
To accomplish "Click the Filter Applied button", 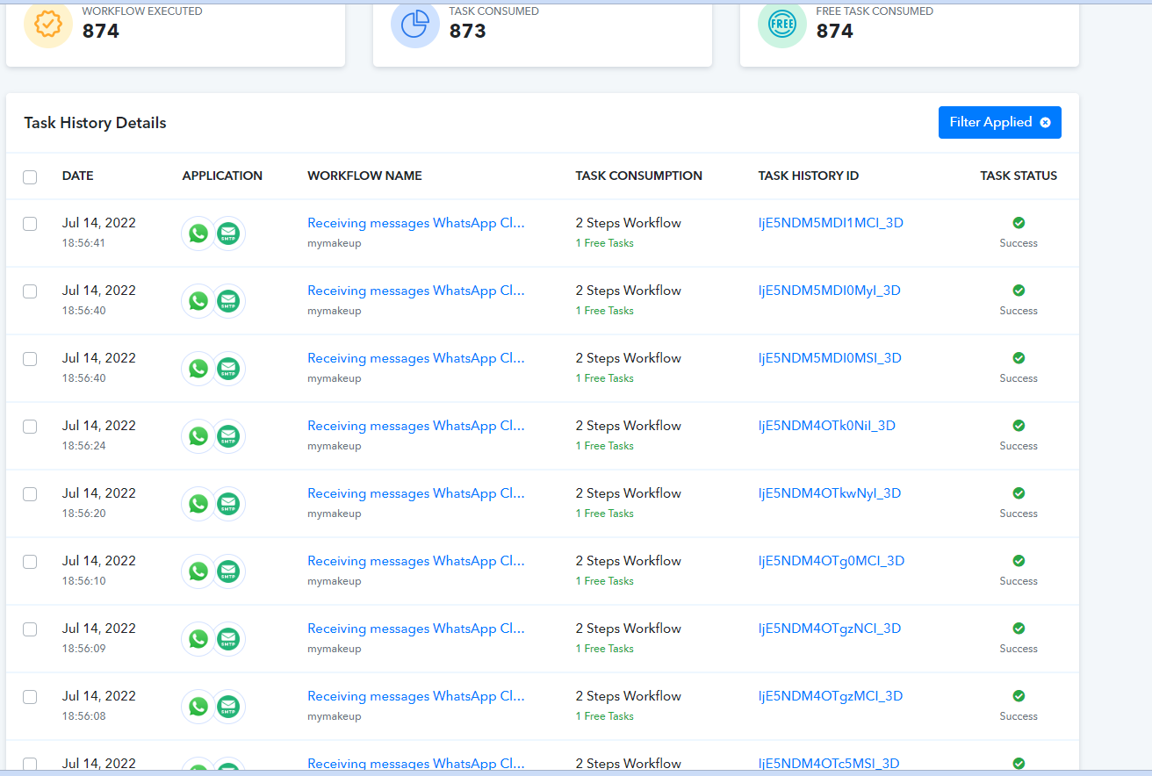I will coord(1000,123).
